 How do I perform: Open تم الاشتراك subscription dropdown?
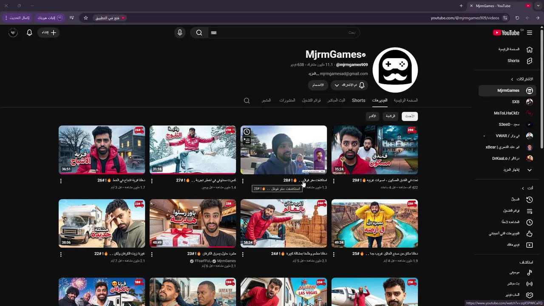349,85
